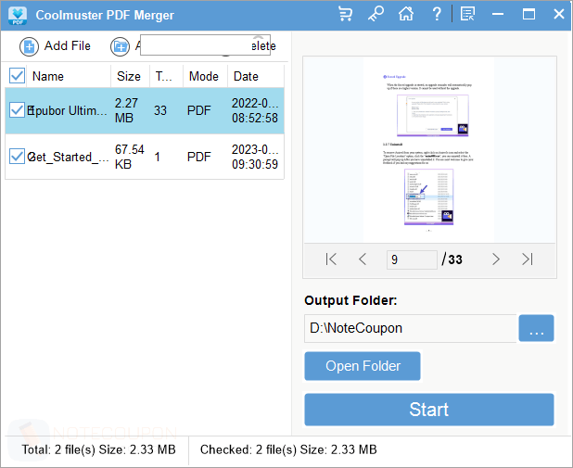Image resolution: width=573 pixels, height=468 pixels.
Task: Go to next preview page
Action: [495, 259]
